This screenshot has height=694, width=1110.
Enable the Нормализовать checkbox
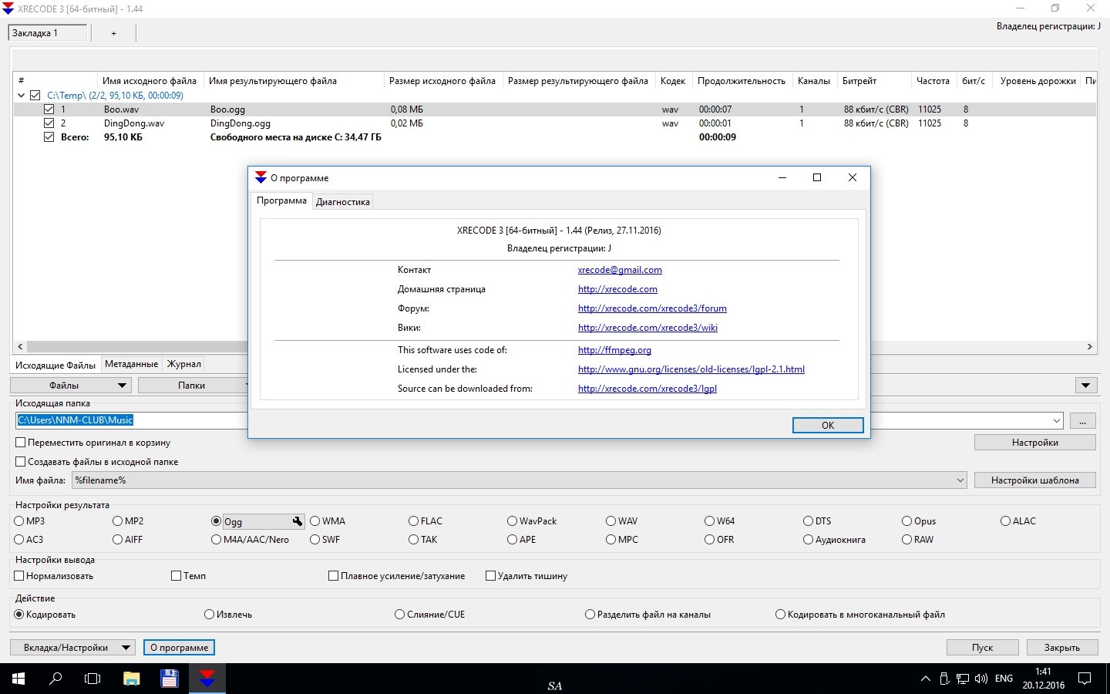point(20,576)
